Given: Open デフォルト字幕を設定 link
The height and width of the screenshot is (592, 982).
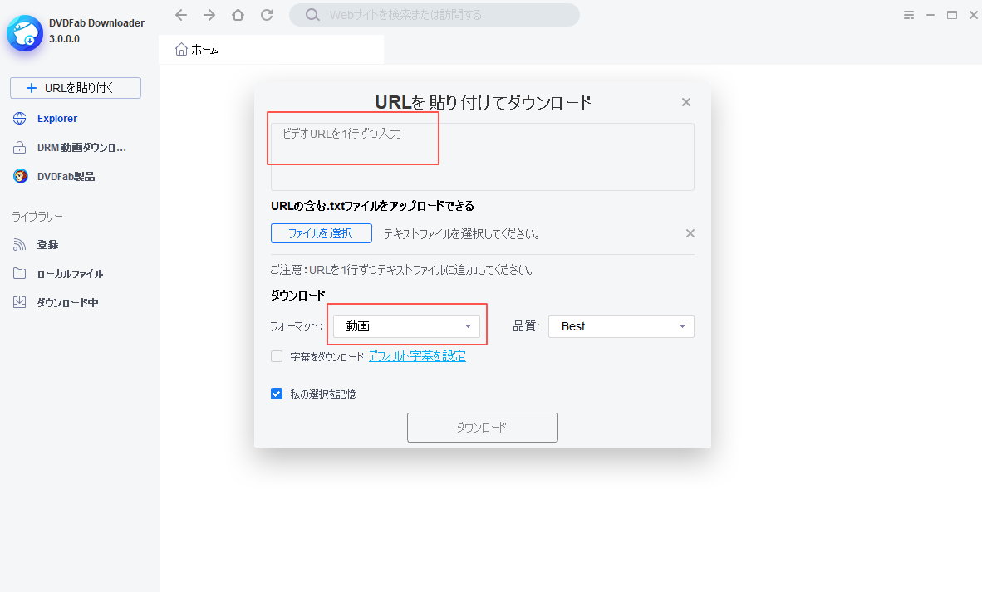Looking at the screenshot, I should click(x=417, y=356).
